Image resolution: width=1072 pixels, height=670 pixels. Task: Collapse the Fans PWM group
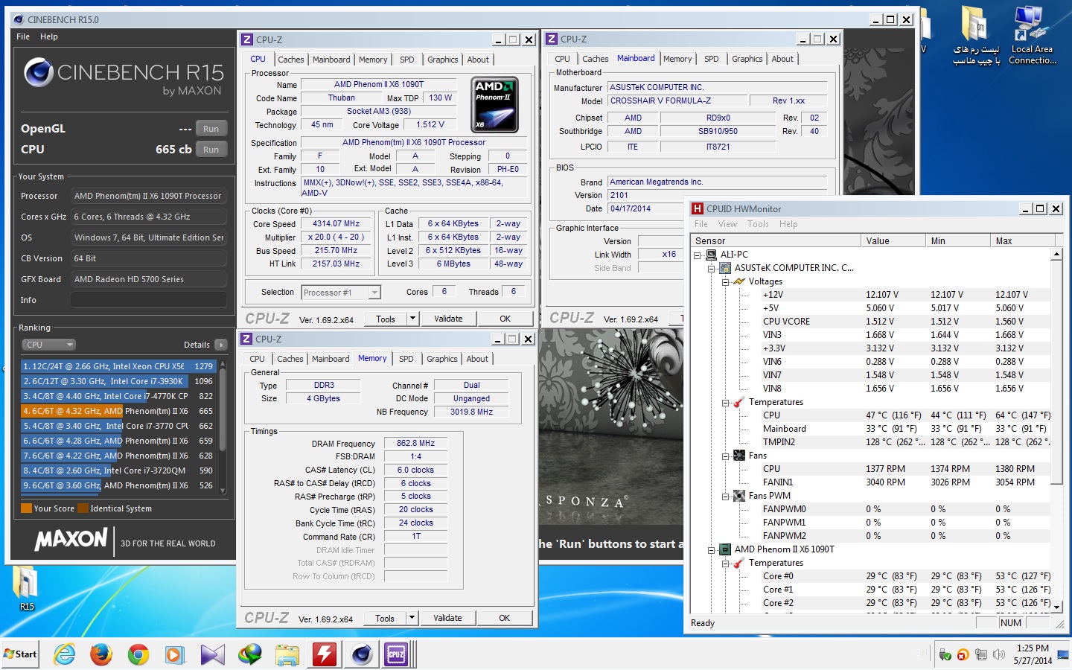725,497
